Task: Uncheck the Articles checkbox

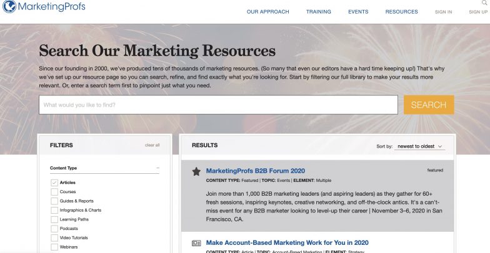Action: pyautogui.click(x=54, y=183)
